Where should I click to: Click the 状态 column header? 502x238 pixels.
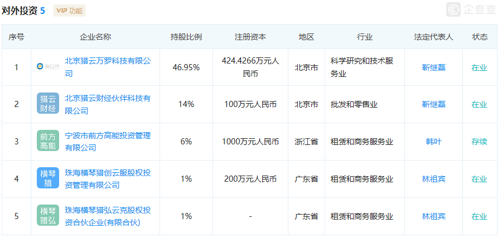pyautogui.click(x=480, y=37)
